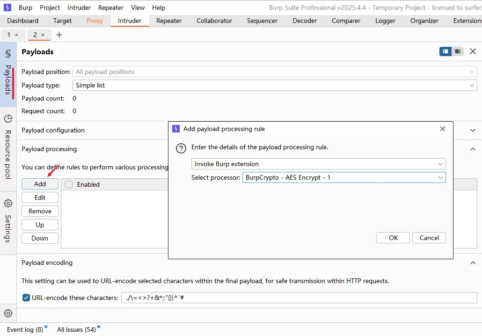
Task: Toggle the Enabled column checkbox
Action: point(69,184)
